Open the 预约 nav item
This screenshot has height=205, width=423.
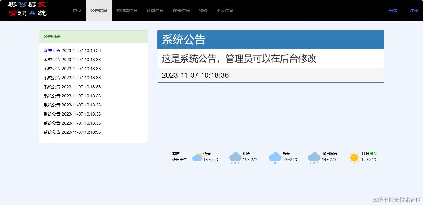[203, 11]
